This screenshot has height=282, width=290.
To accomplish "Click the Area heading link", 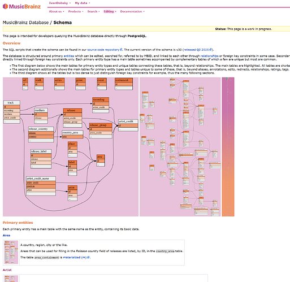I will [6, 235].
